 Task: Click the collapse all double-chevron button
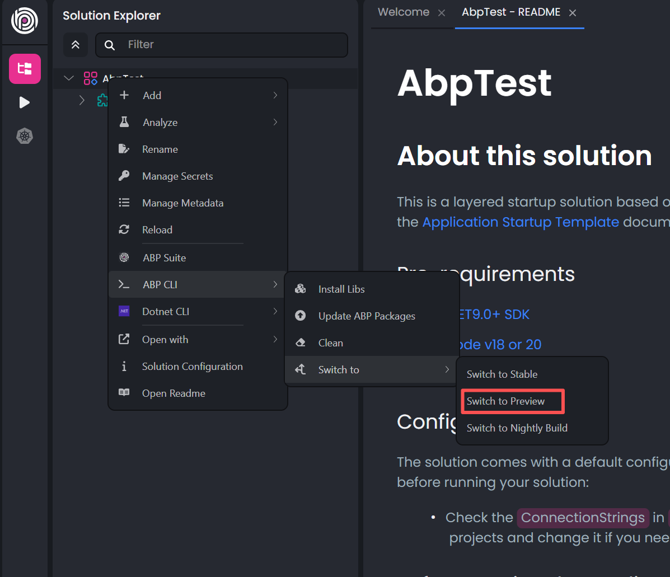[x=76, y=45]
